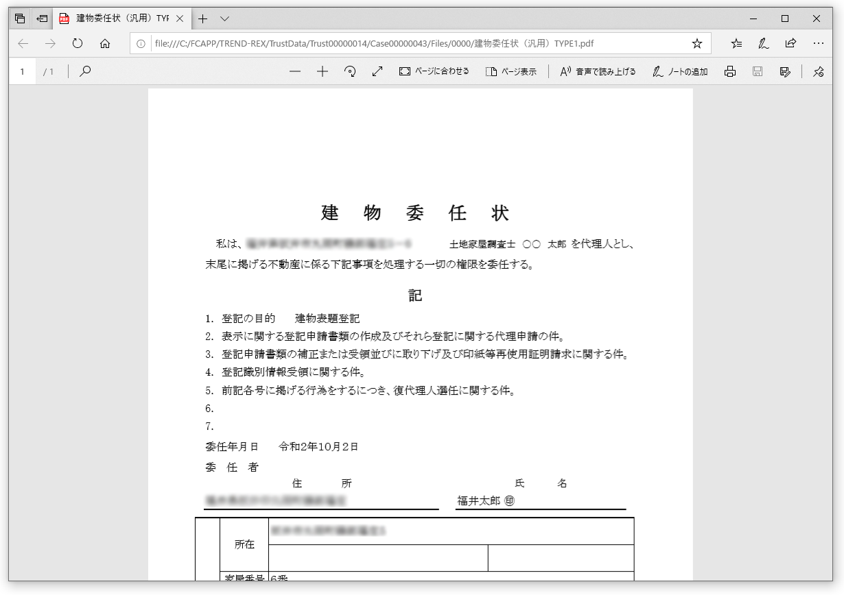The image size is (844, 595).
Task: Show tab previews chevron
Action: pyautogui.click(x=224, y=19)
